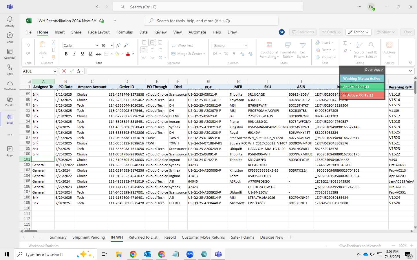Click the Cut scissors icon
Viewport: 417px width, 260px height.
[54, 42]
